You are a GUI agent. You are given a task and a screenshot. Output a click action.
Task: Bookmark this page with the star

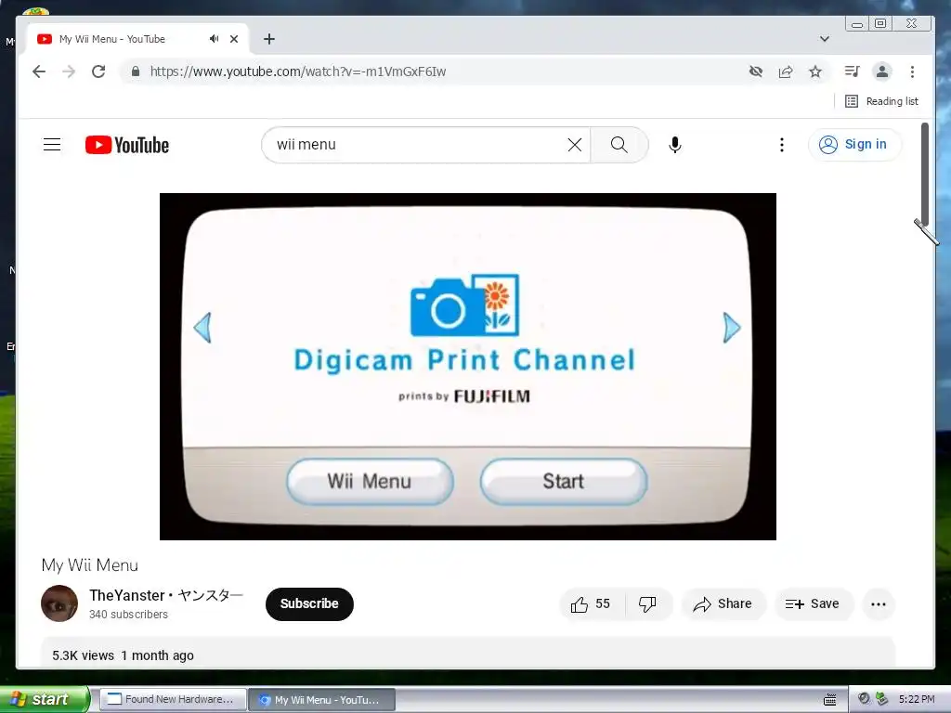(815, 71)
